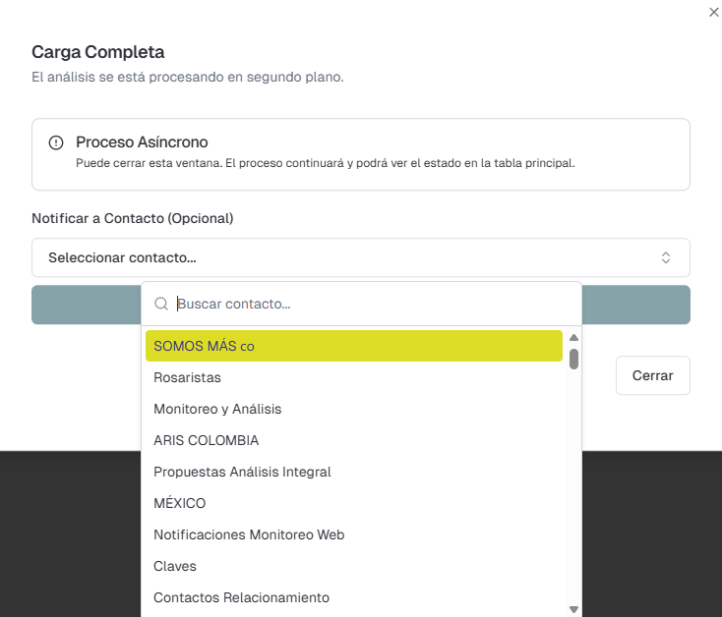Click the contact list scrollbar thumb
This screenshot has height=617, width=722.
click(573, 359)
